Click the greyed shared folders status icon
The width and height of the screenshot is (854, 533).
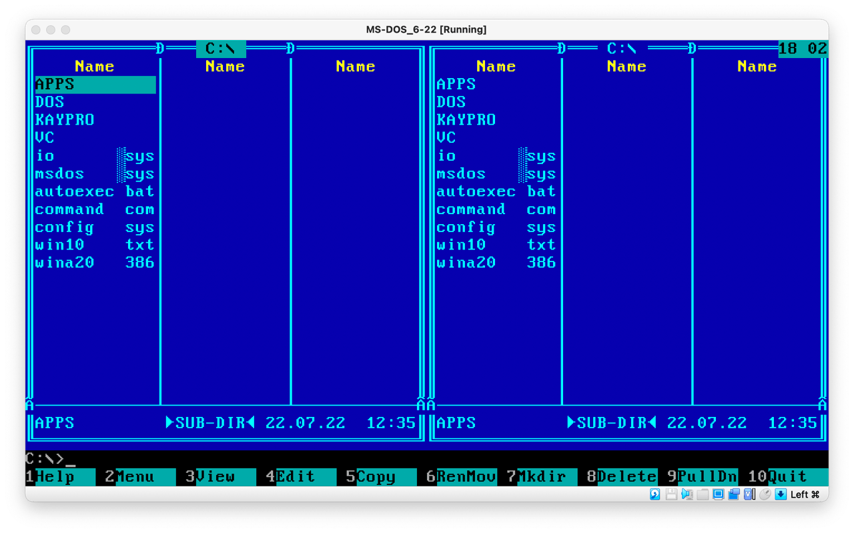click(703, 494)
